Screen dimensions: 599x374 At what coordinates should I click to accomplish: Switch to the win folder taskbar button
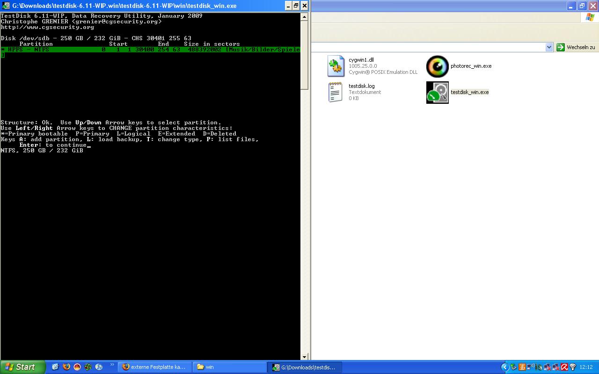click(x=229, y=367)
